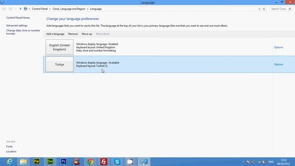Minimize the Language window
Viewport: 295px width, 166px height.
coord(276,2)
